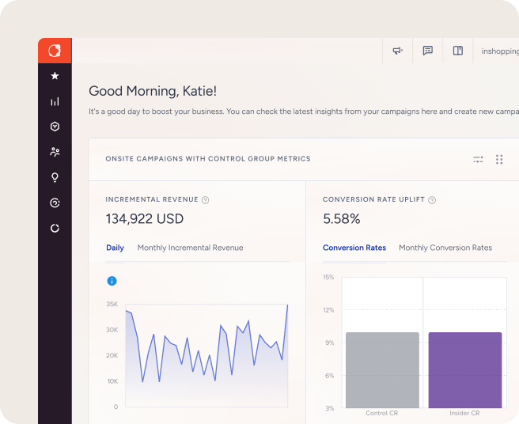Click the purple Insider CR bar
The height and width of the screenshot is (424, 519).
[464, 369]
